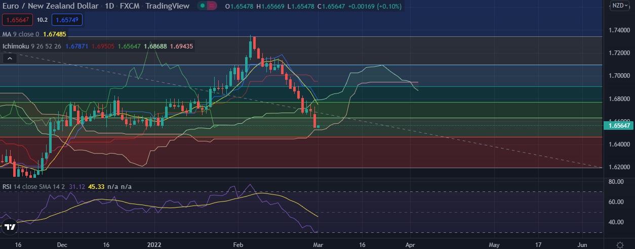Click the Euro / New Zealand Dollar title
Viewport: 635px width, 249px height.
click(x=51, y=6)
